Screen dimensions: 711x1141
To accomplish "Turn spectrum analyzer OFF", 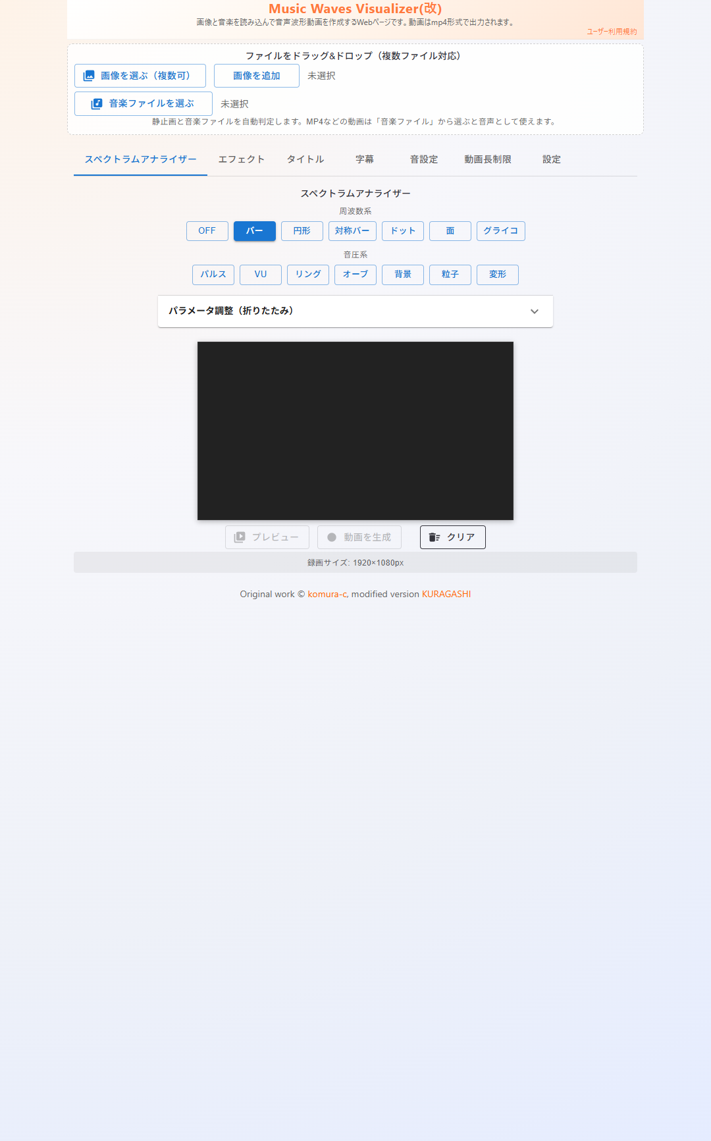I will 207,231.
